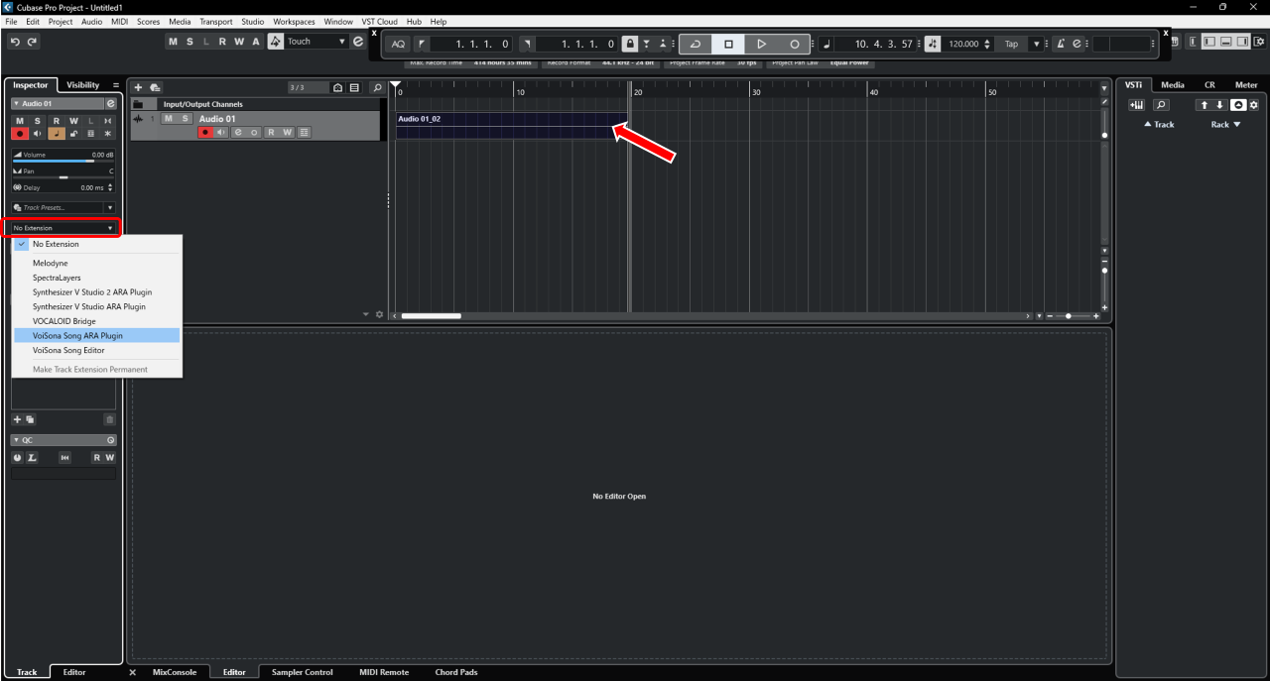
Task: Open the No Extension dropdown in Inspector
Action: (x=63, y=228)
